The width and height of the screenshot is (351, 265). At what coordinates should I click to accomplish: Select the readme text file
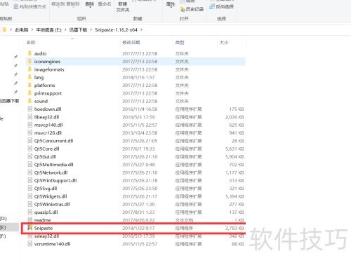tap(42, 220)
